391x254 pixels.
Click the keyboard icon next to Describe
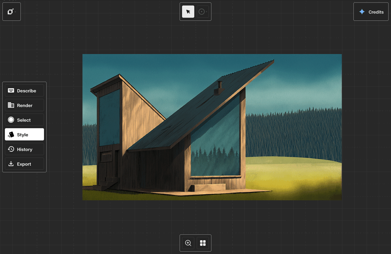tap(11, 90)
